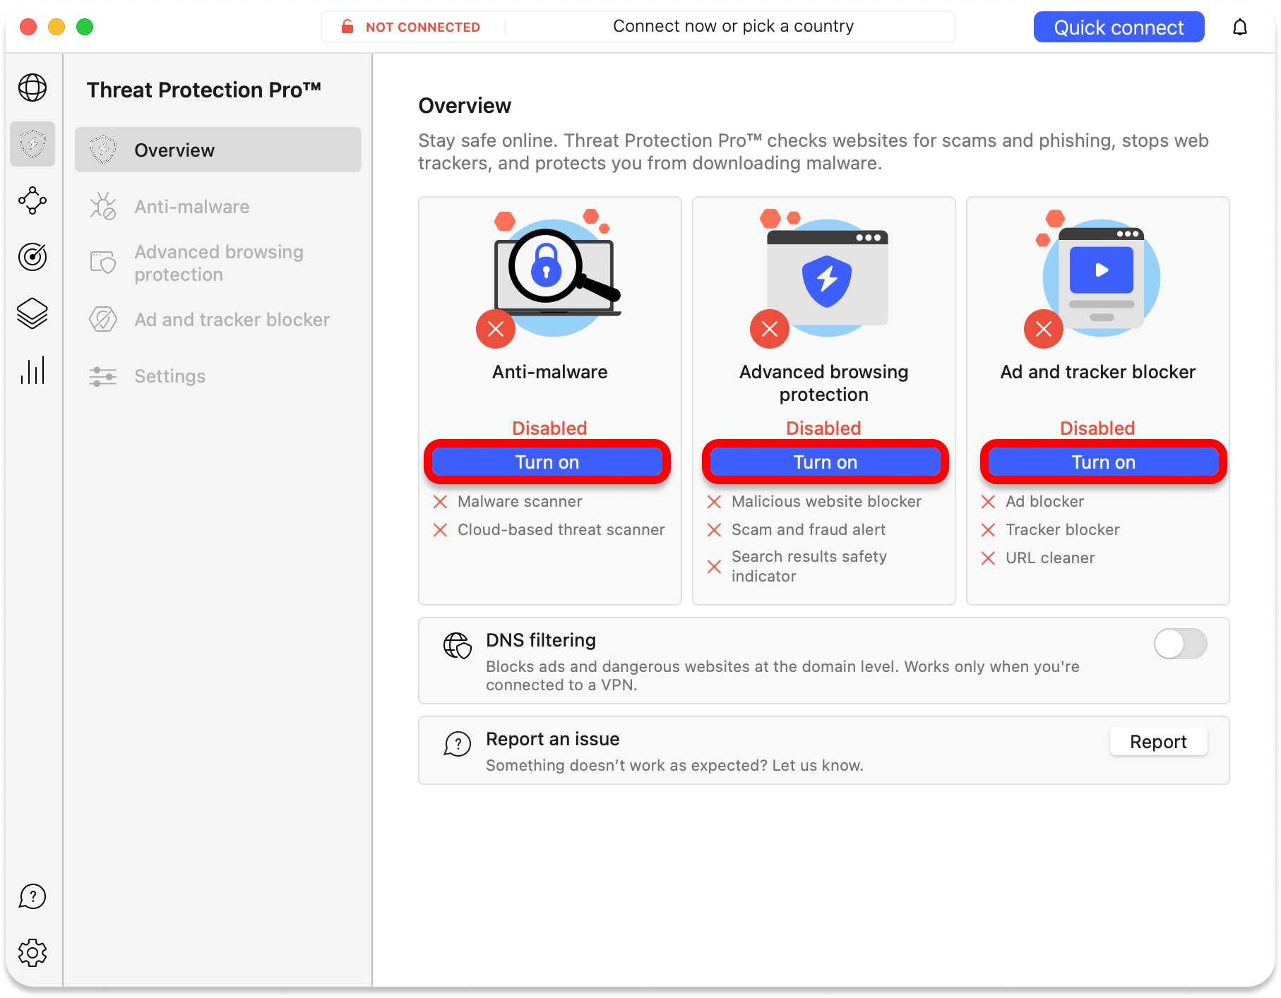
Task: Open Dark Web Monitor via the target icon
Action: [x=32, y=257]
